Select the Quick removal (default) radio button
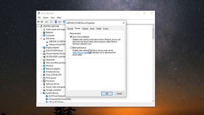Screen dimensions: 204x115 71,37
